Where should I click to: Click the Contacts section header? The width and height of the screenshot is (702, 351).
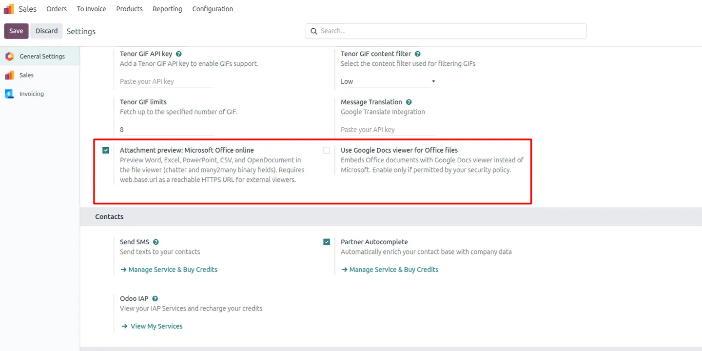(109, 217)
